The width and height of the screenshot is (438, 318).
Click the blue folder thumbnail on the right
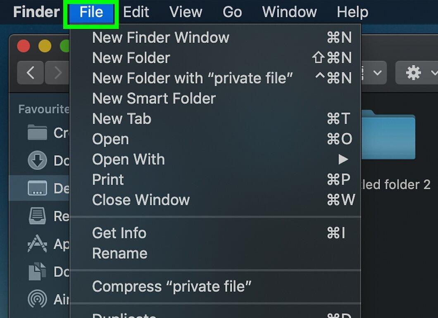coord(388,135)
